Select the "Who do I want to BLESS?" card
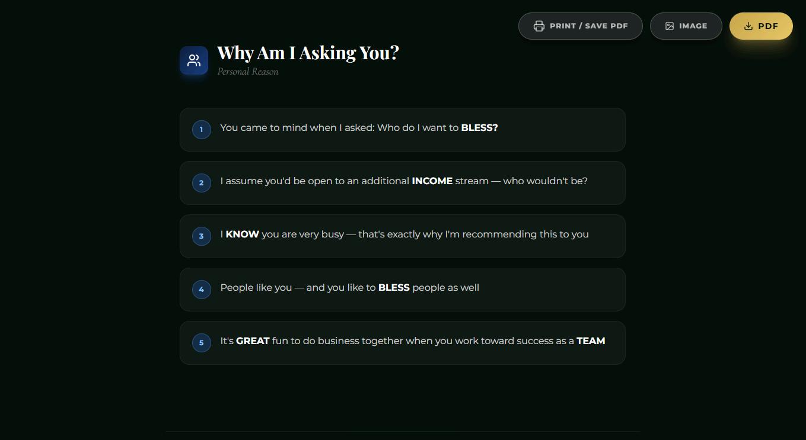The image size is (806, 440). (x=403, y=130)
